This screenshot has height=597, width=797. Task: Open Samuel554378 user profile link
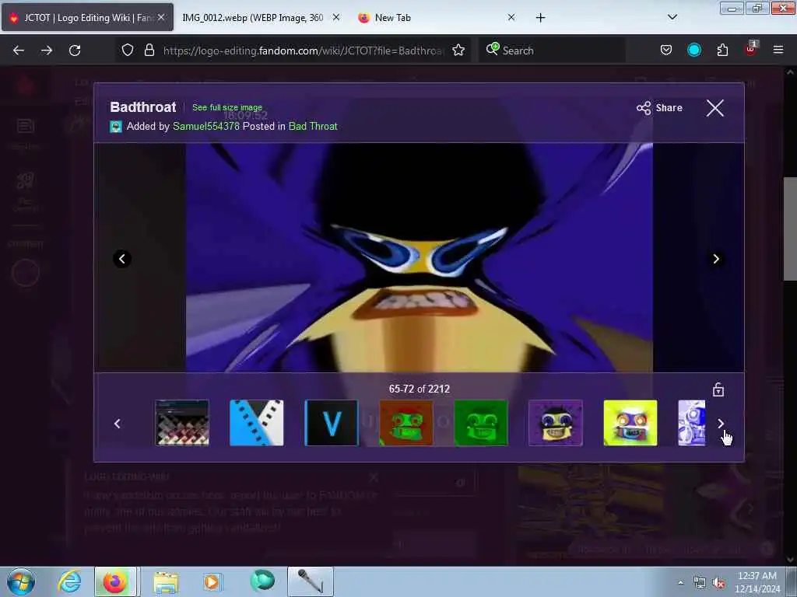point(205,127)
